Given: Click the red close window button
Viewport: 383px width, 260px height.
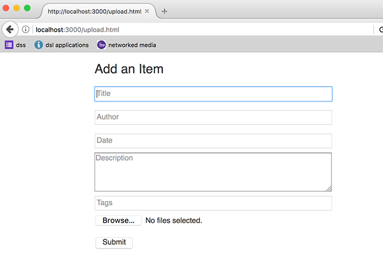Looking at the screenshot, I should [x=6, y=8].
